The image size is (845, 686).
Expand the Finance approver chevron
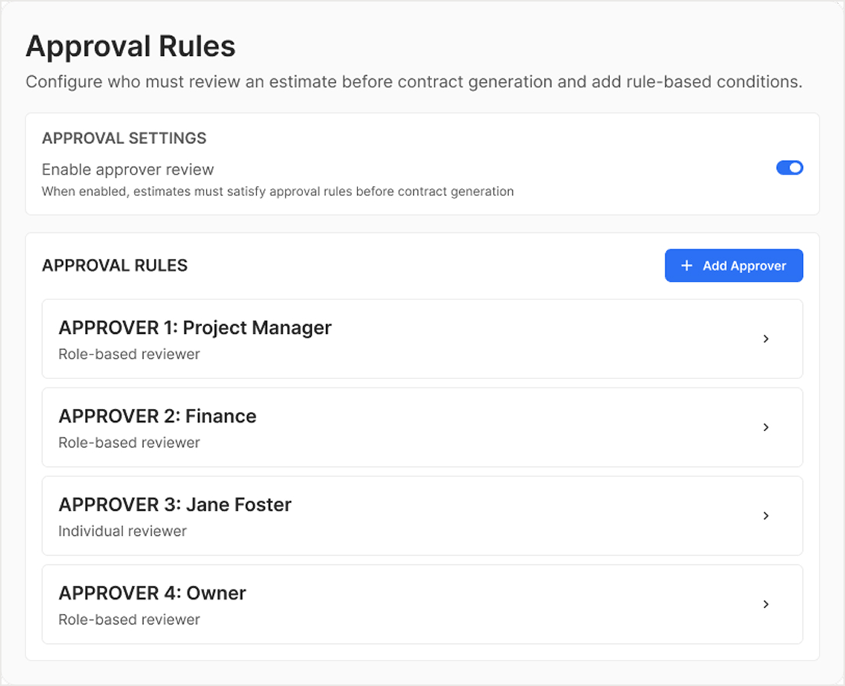coord(765,427)
